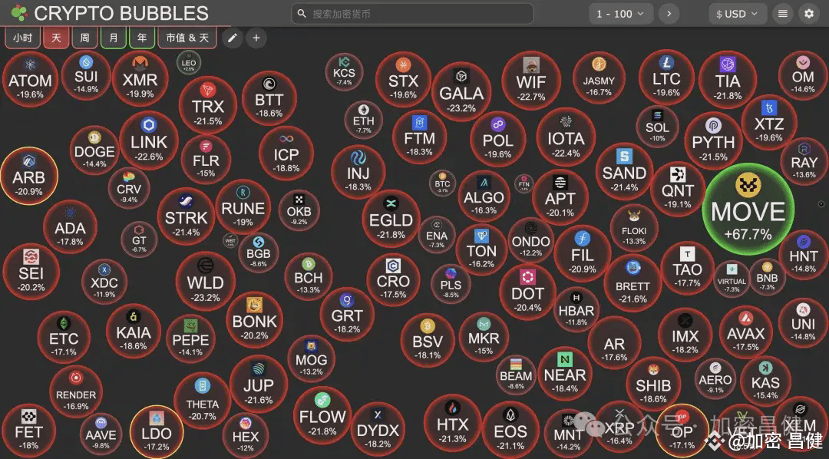Click the TRX coin logo icon
The image size is (829, 459).
coord(208,90)
